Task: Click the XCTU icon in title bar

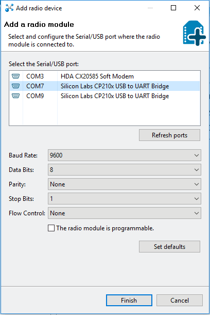Action: (9, 8)
